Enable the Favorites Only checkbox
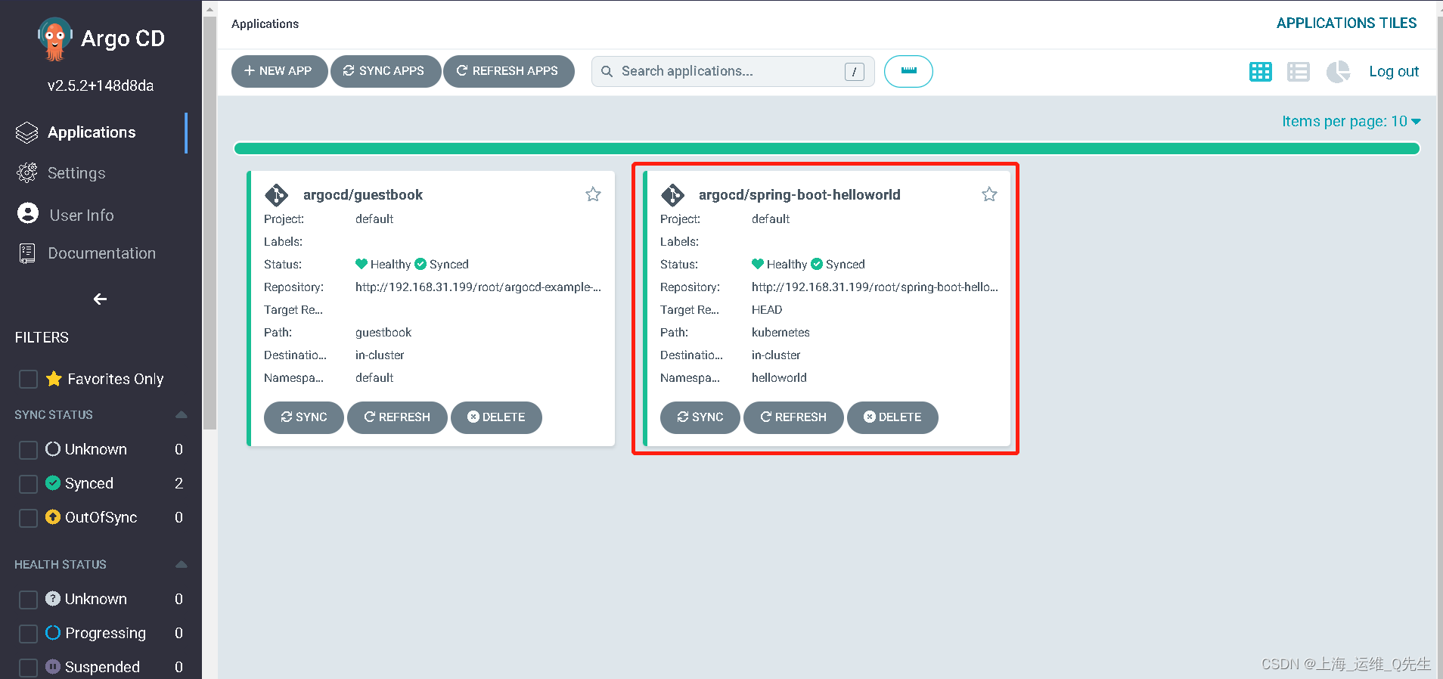 coord(28,379)
